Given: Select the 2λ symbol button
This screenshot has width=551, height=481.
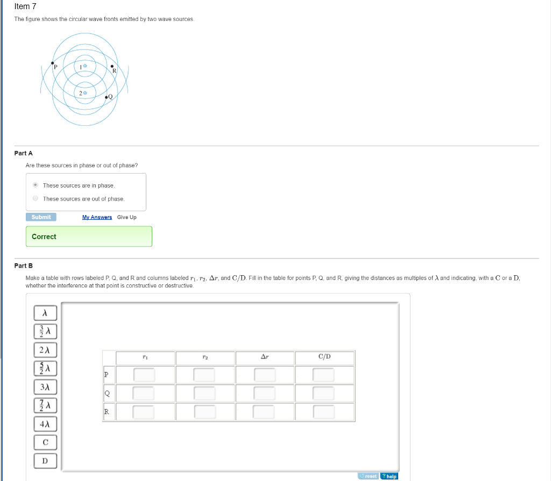Looking at the screenshot, I should coord(45,349).
